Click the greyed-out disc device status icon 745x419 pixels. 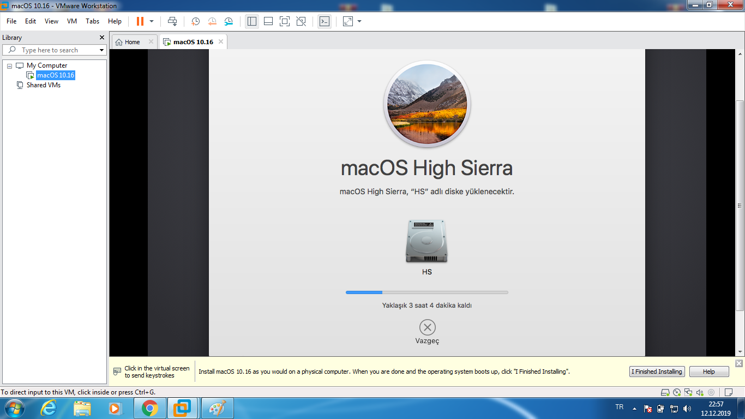pos(711,392)
